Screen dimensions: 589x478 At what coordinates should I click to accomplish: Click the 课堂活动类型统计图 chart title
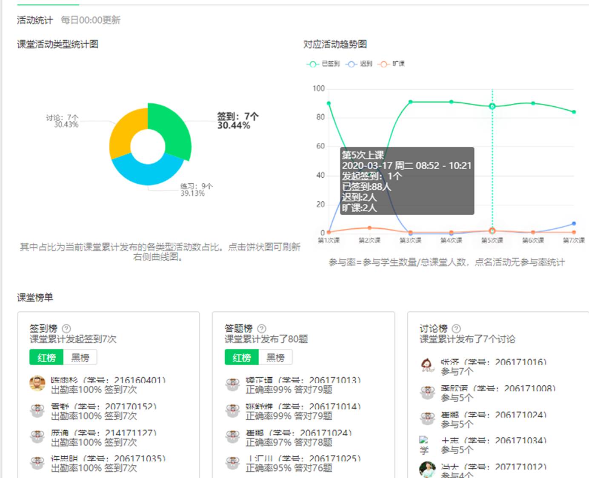(58, 44)
